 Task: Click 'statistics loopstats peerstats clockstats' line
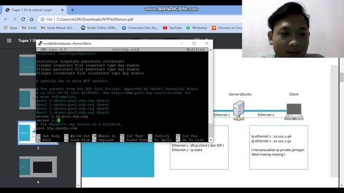(80, 61)
